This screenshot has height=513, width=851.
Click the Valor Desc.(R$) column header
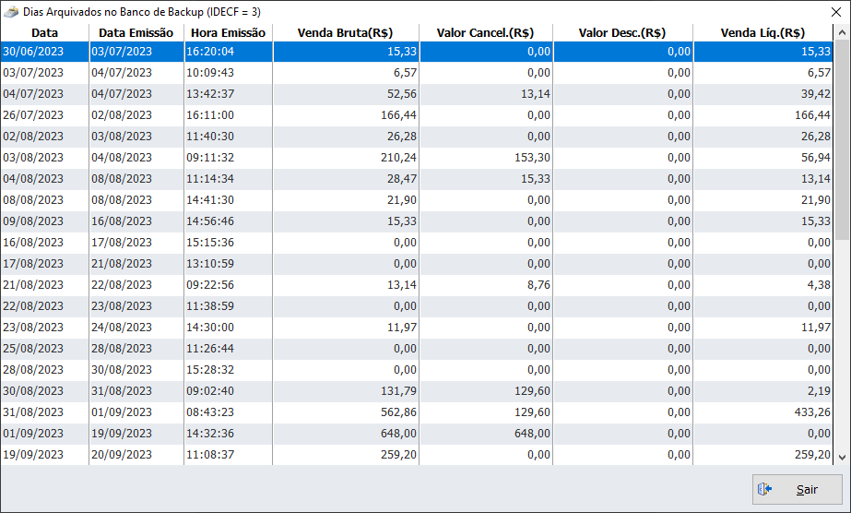(x=622, y=33)
